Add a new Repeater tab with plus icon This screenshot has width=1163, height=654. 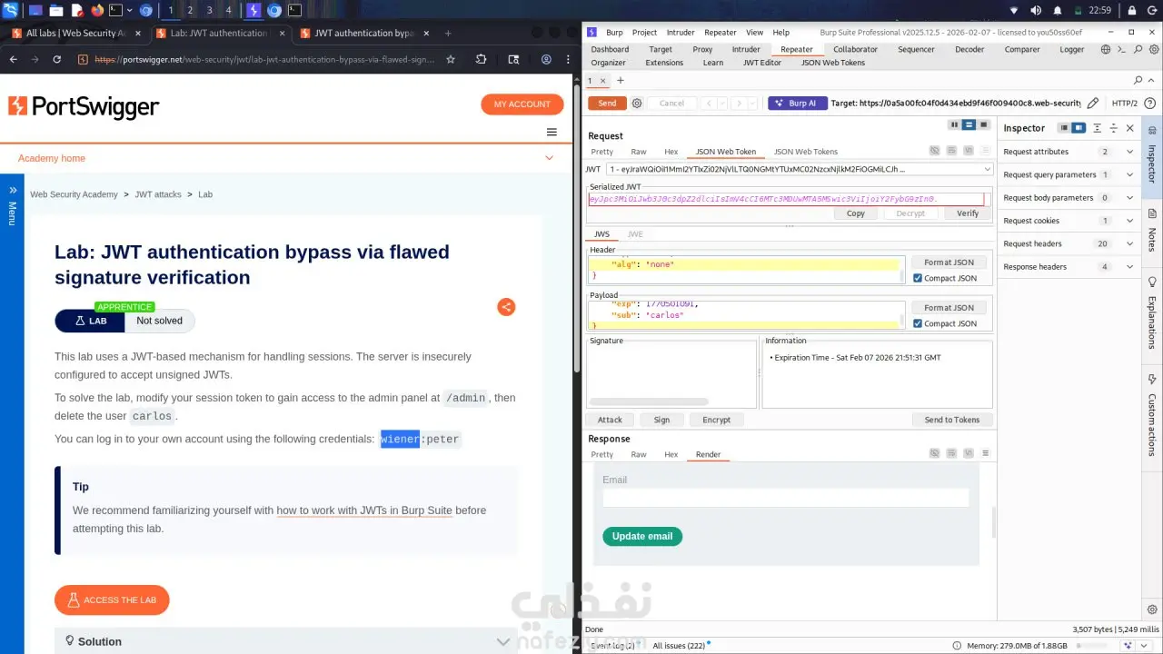point(621,81)
